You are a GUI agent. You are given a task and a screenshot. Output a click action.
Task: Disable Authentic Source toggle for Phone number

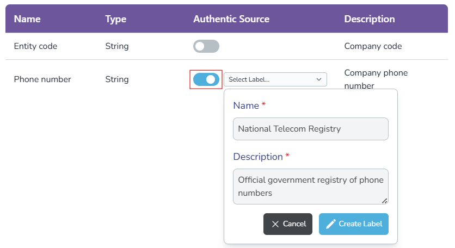coord(206,79)
